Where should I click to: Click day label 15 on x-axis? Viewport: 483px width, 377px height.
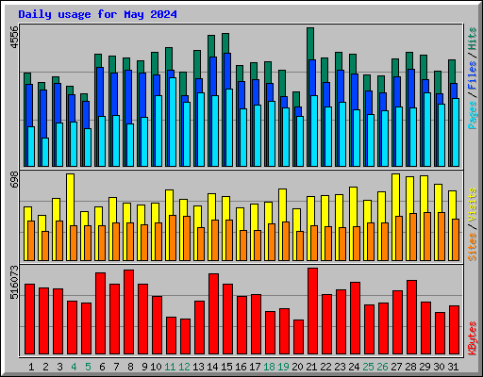click(226, 367)
